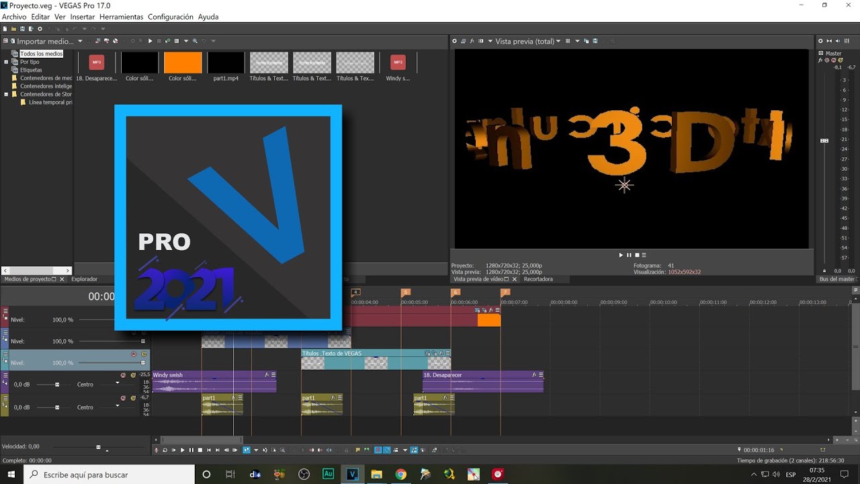Click the record microphone button in transport
Image resolution: width=860 pixels, height=484 pixels.
coord(157,450)
